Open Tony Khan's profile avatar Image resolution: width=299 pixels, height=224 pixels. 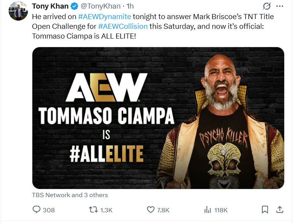18,11
